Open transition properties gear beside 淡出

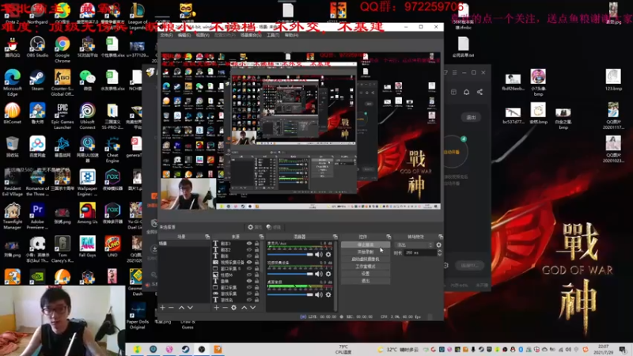[439, 244]
